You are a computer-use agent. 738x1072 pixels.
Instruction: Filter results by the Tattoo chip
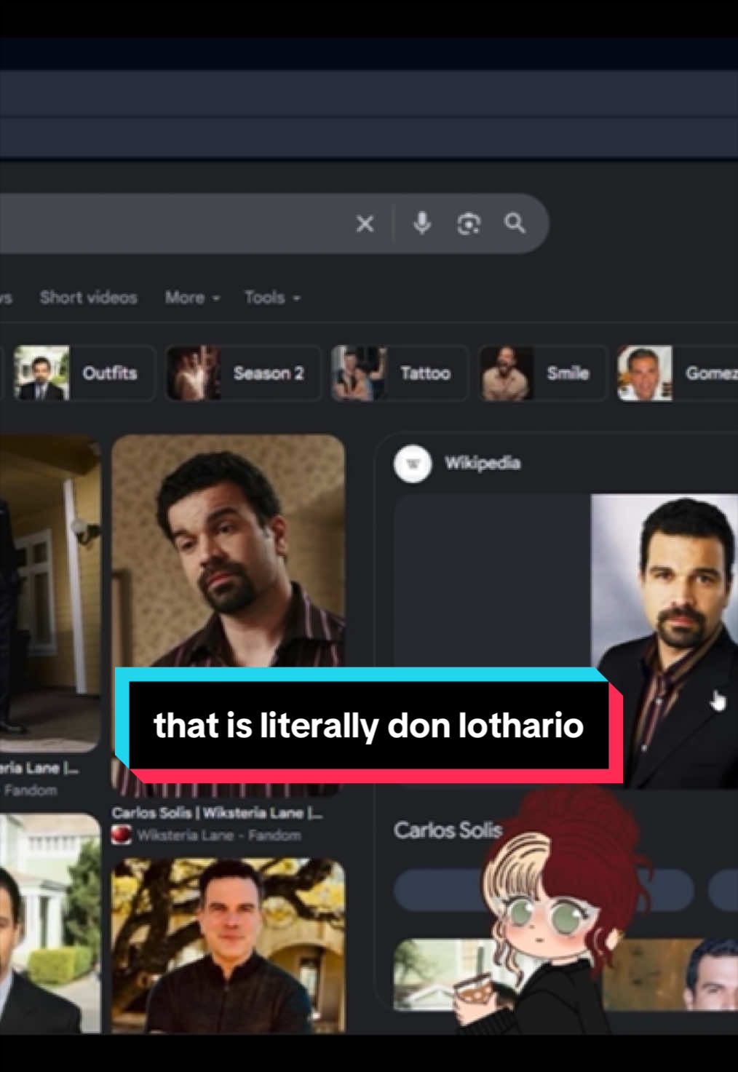click(x=400, y=373)
